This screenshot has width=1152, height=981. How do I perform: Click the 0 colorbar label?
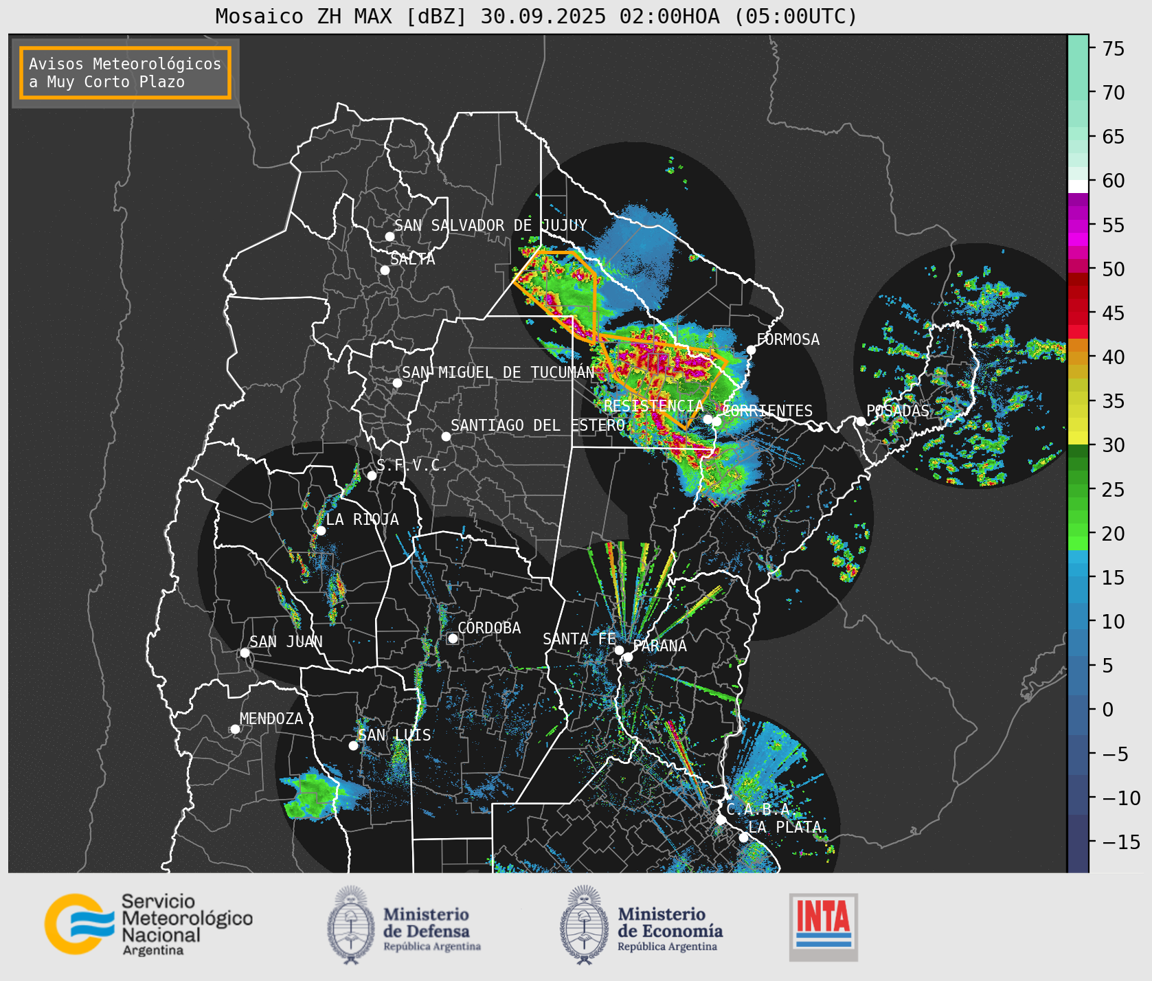click(x=1108, y=710)
